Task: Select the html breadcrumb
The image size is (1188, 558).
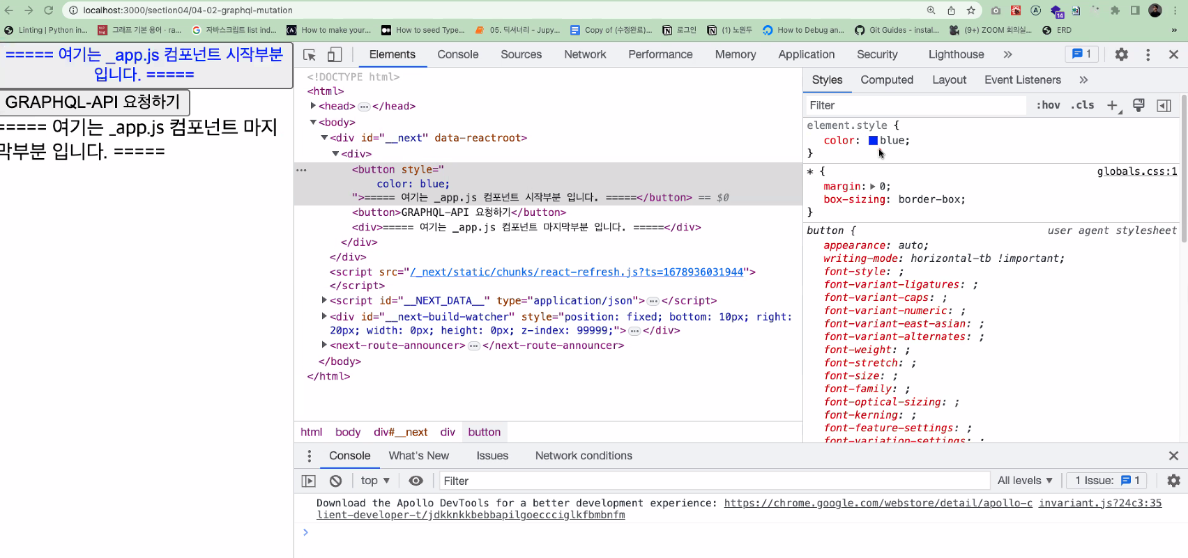Action: 311,432
